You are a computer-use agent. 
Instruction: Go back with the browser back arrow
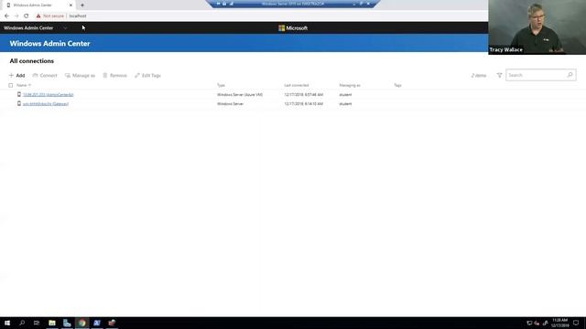6,16
